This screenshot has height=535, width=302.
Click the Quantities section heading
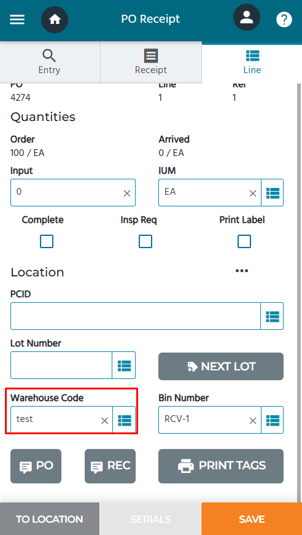click(x=43, y=117)
